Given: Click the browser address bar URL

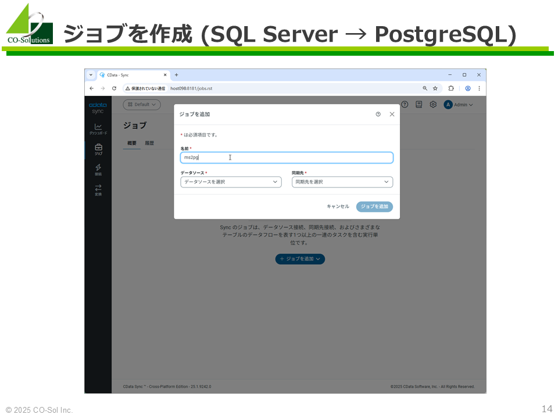Looking at the screenshot, I should pyautogui.click(x=191, y=88).
